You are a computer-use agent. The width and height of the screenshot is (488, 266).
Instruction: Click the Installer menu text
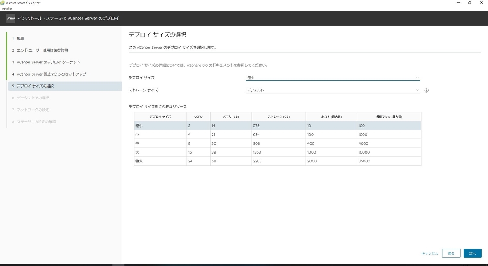pos(7,8)
